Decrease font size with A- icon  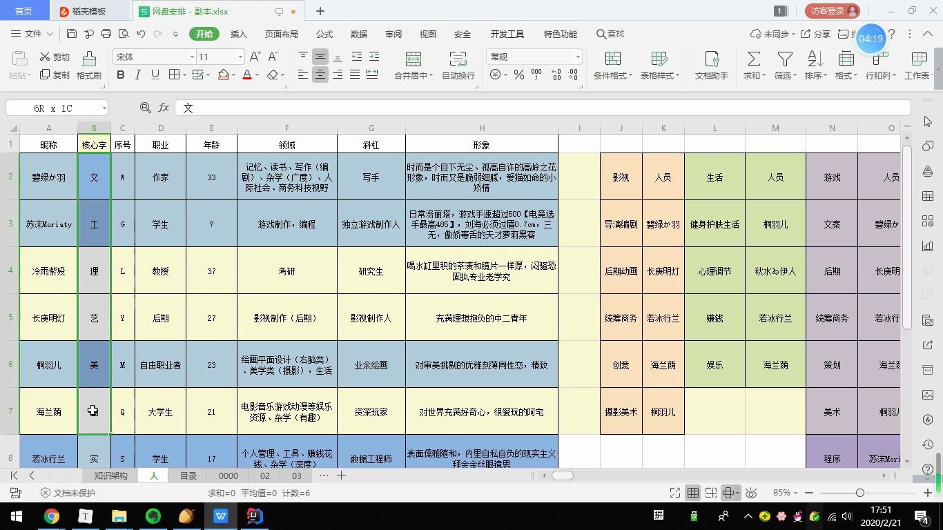coord(273,57)
